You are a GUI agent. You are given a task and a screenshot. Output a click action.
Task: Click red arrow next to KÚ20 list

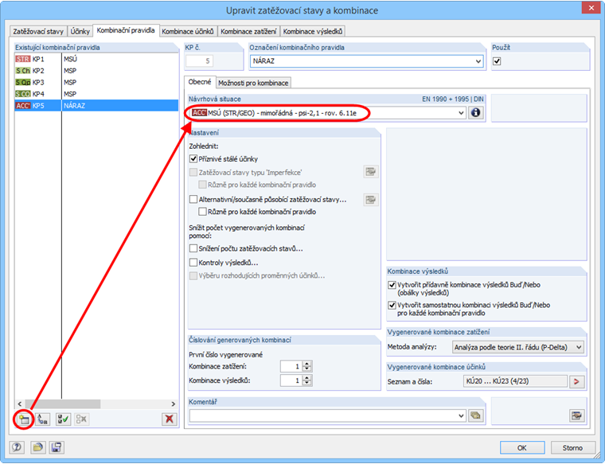coord(576,381)
